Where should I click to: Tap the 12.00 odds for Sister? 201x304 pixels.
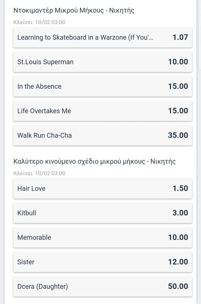coord(178,262)
